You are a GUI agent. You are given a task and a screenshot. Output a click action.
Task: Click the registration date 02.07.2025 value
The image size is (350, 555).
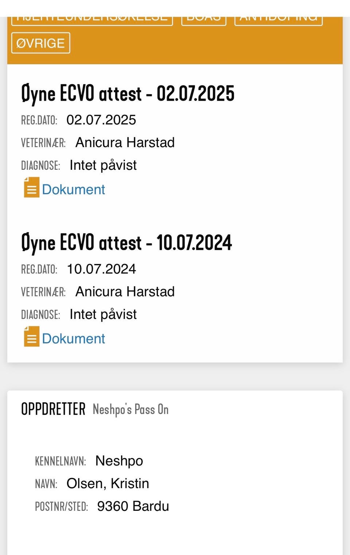pos(101,120)
